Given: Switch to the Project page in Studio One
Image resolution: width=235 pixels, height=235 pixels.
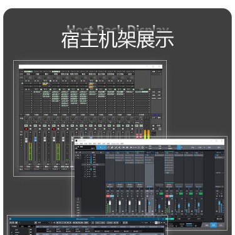Looking at the screenshot, I should 209,147.
